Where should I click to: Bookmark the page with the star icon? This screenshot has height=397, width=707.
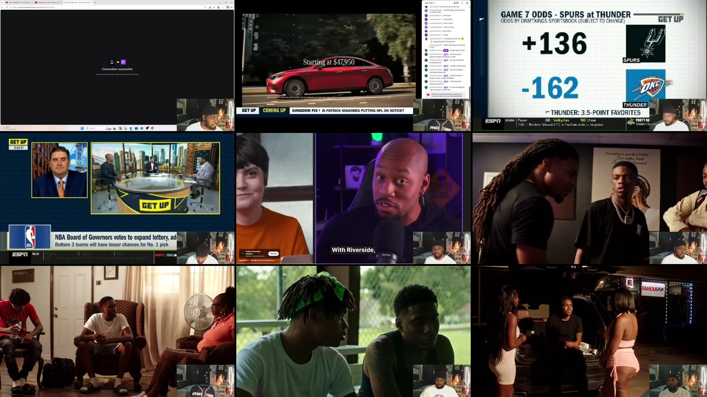(205, 7)
